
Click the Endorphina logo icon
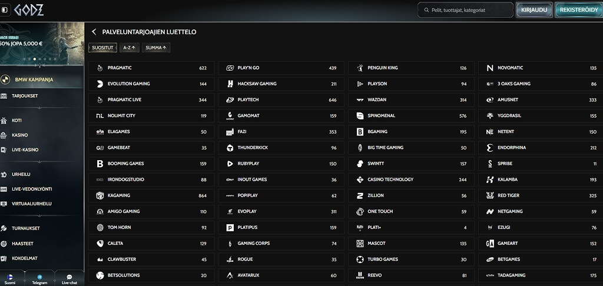click(x=490, y=148)
